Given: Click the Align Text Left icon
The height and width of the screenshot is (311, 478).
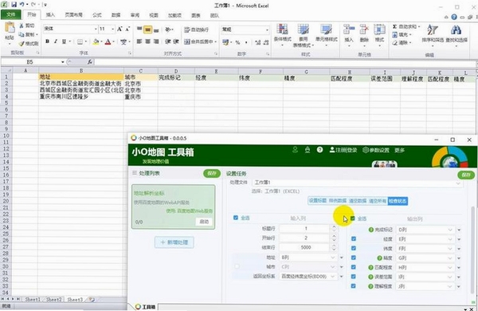Looking at the screenshot, I should (x=139, y=41).
